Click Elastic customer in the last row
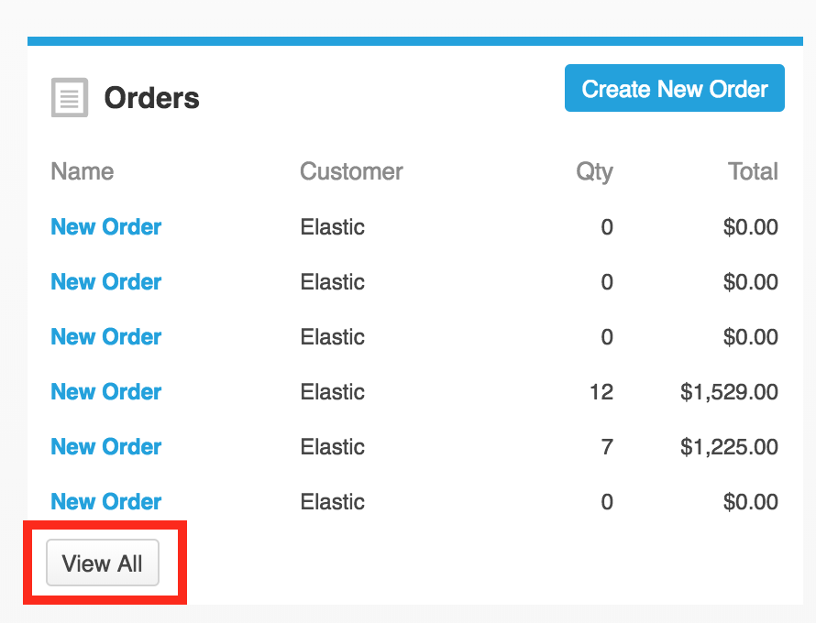 tap(332, 502)
